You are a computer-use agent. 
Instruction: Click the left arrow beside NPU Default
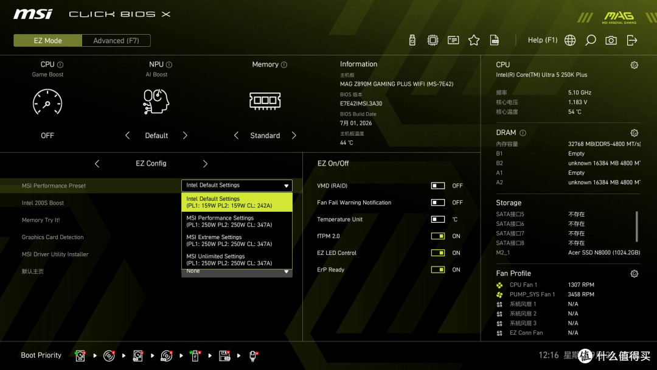pos(127,135)
